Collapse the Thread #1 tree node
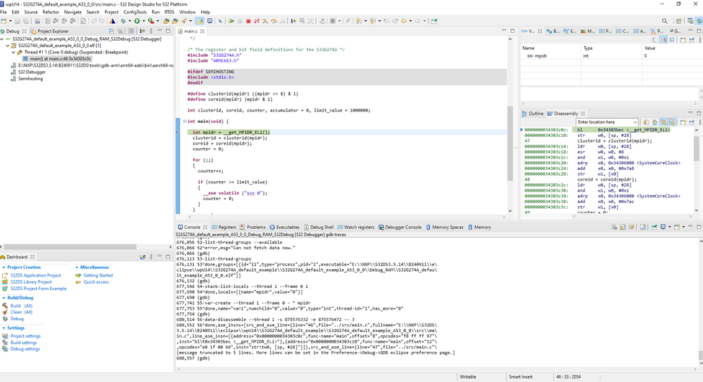703x382 pixels. point(14,53)
